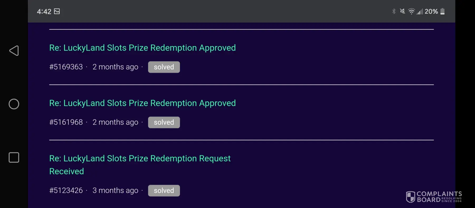Click the Complaints Board shield logo
Image resolution: width=475 pixels, height=208 pixels.
click(410, 197)
